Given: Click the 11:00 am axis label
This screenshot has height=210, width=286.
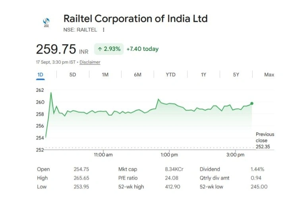Looking at the screenshot, I should coord(103,155).
